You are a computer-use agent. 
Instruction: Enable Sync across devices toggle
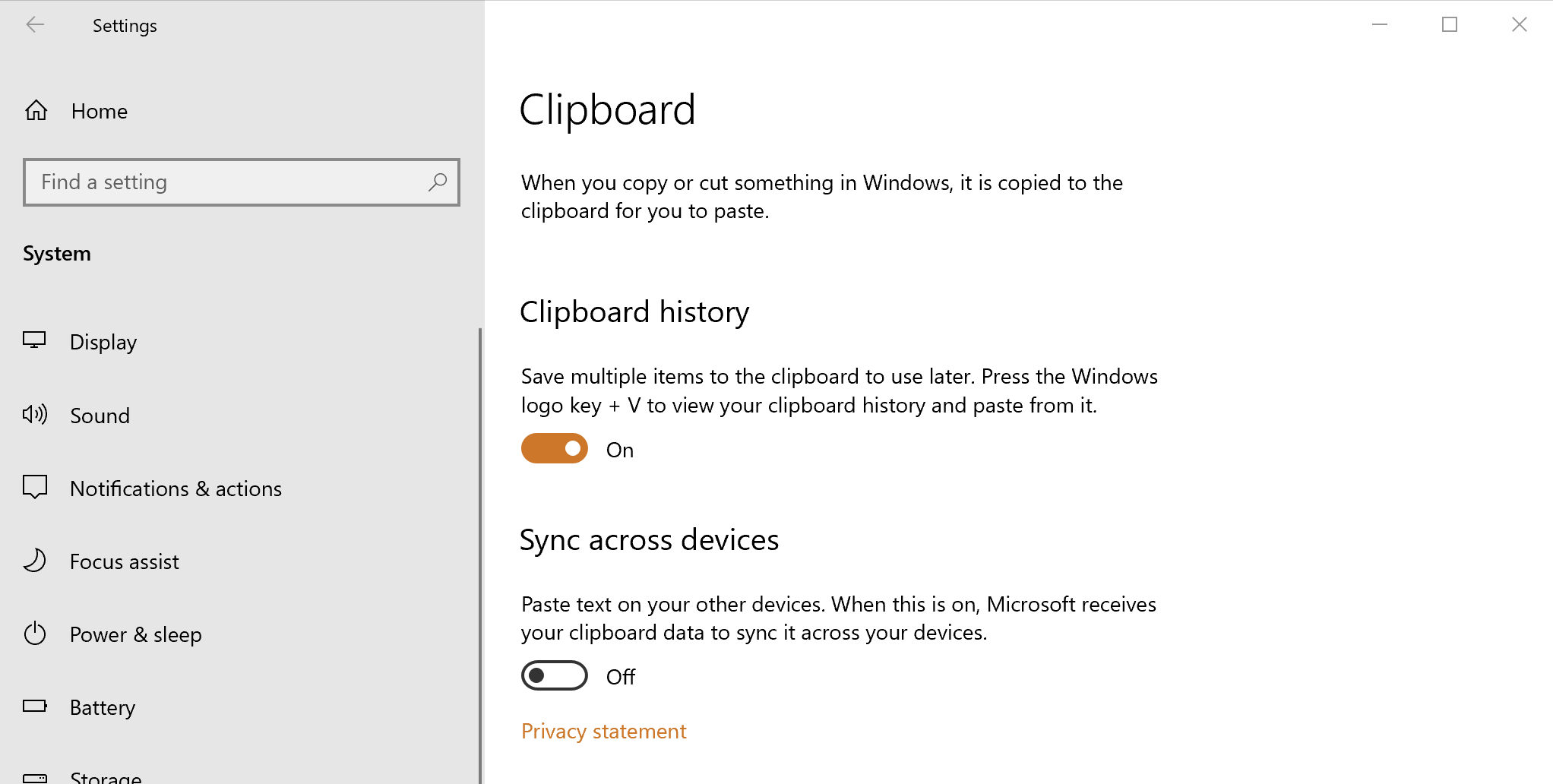(554, 675)
